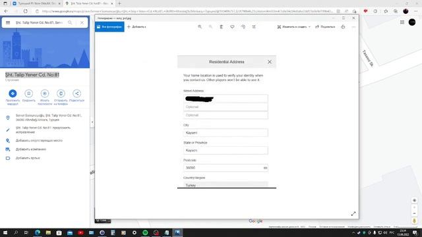Click All photos button in Photos app

point(109,27)
